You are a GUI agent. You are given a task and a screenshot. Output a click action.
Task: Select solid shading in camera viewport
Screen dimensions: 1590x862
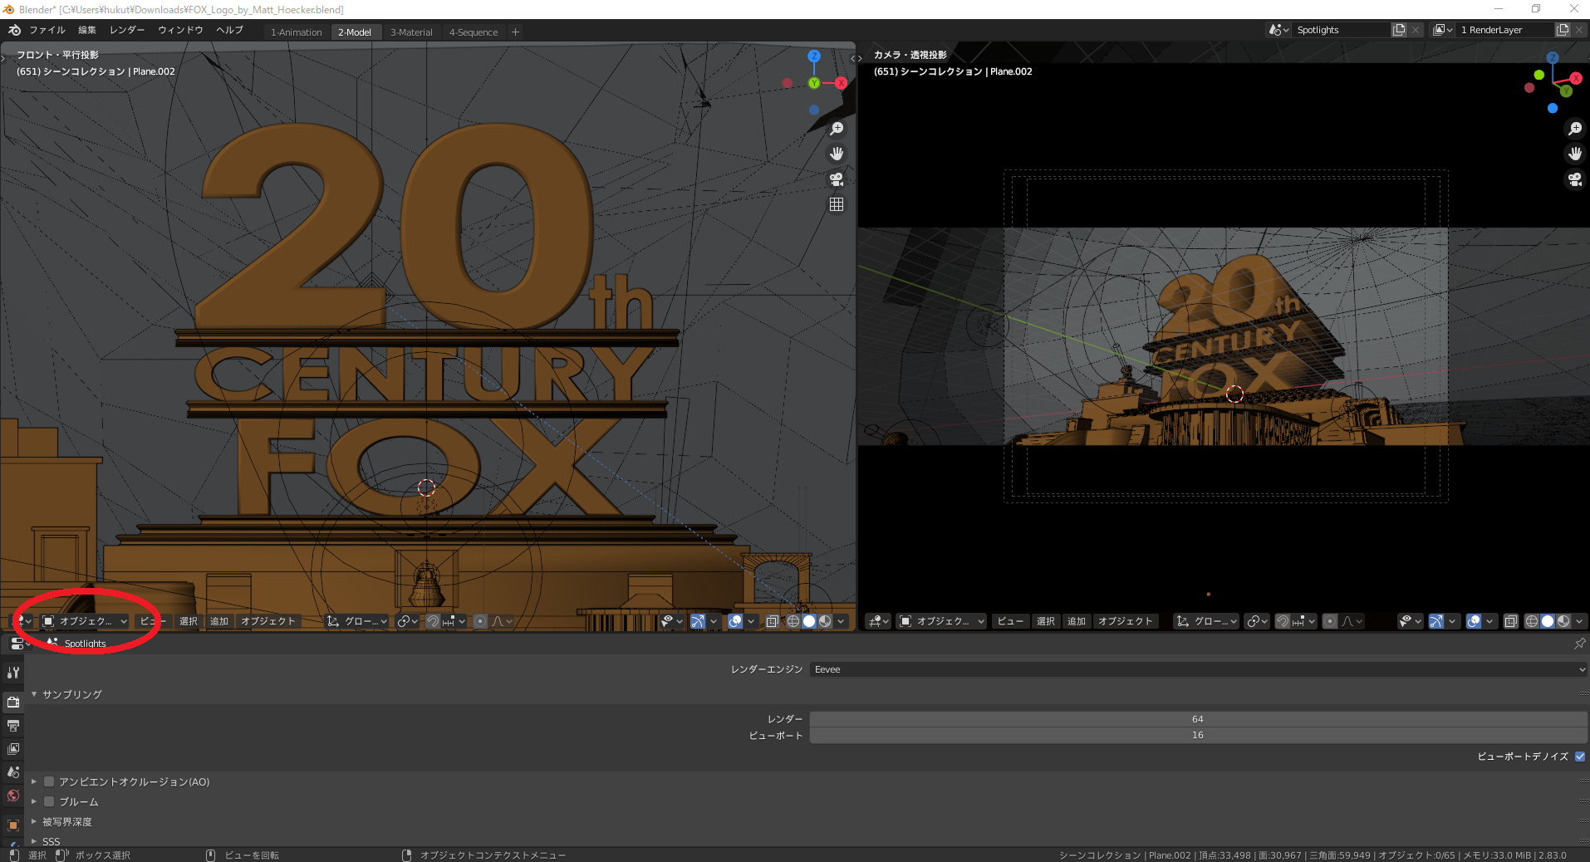point(1548,621)
